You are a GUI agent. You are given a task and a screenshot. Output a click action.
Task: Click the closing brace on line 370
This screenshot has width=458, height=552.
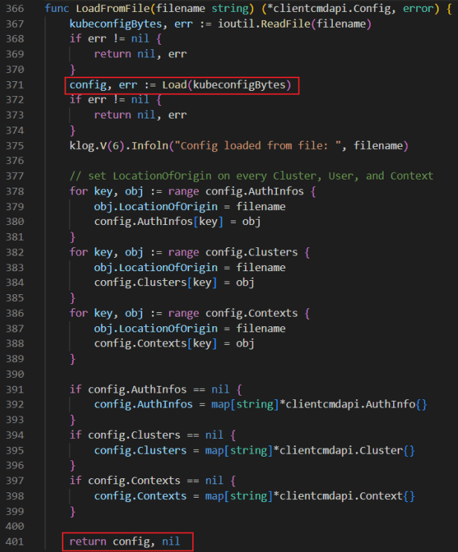pyautogui.click(x=72, y=69)
